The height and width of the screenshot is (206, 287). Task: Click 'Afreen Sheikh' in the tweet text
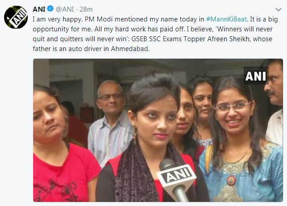pyautogui.click(x=228, y=39)
